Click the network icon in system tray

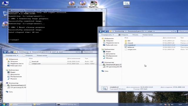click(169, 105)
